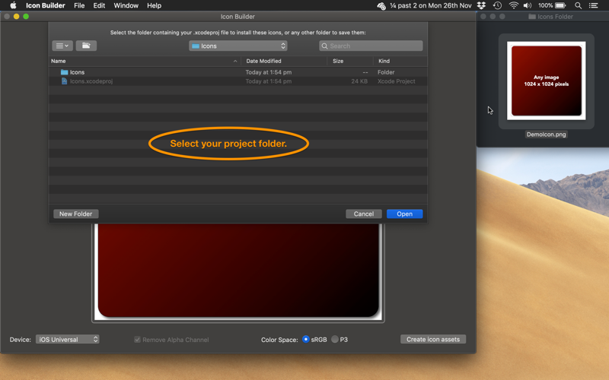Image resolution: width=609 pixels, height=380 pixels.
Task: Open Time Machine menu bar icon
Action: (497, 5)
